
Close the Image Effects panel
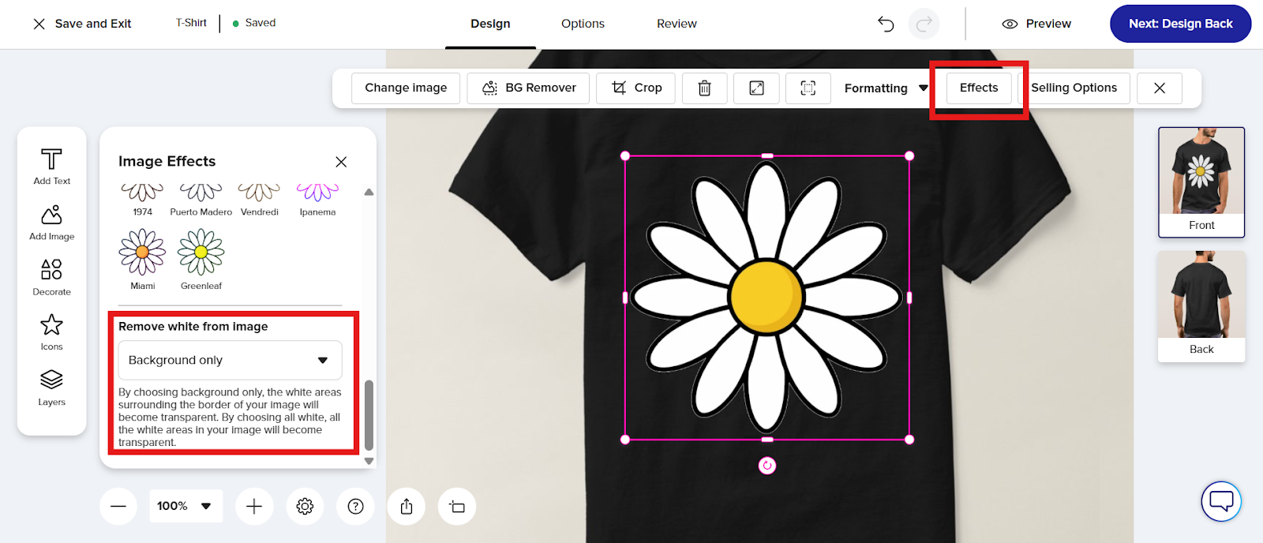pyautogui.click(x=341, y=162)
